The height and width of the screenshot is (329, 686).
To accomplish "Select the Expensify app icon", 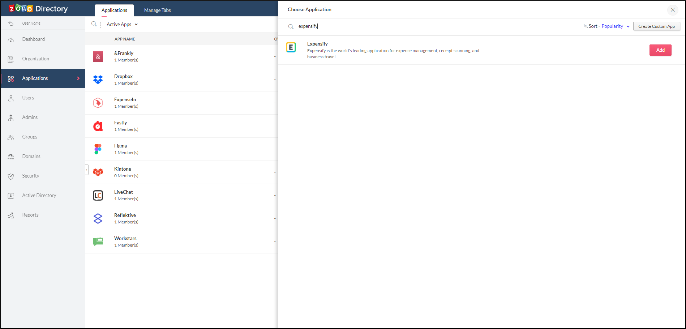I will pyautogui.click(x=291, y=47).
